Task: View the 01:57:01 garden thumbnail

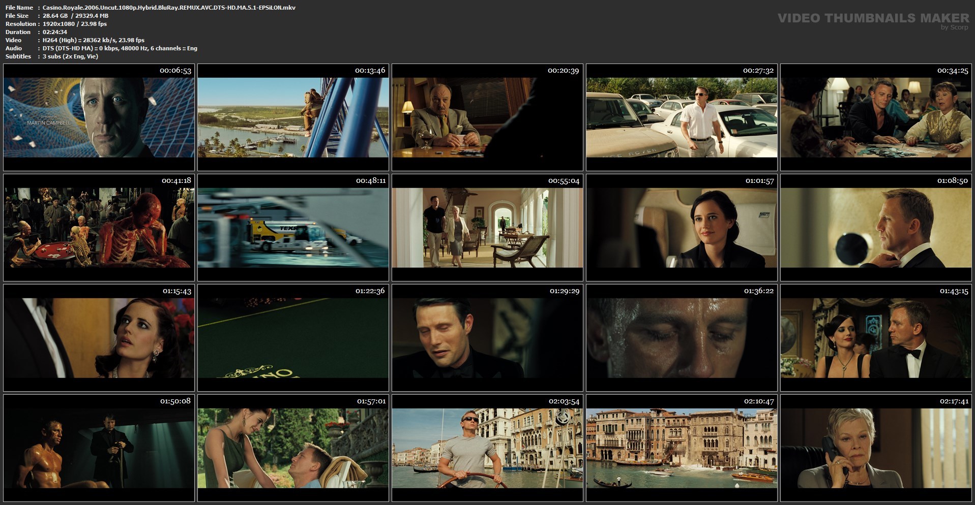Action: (293, 448)
